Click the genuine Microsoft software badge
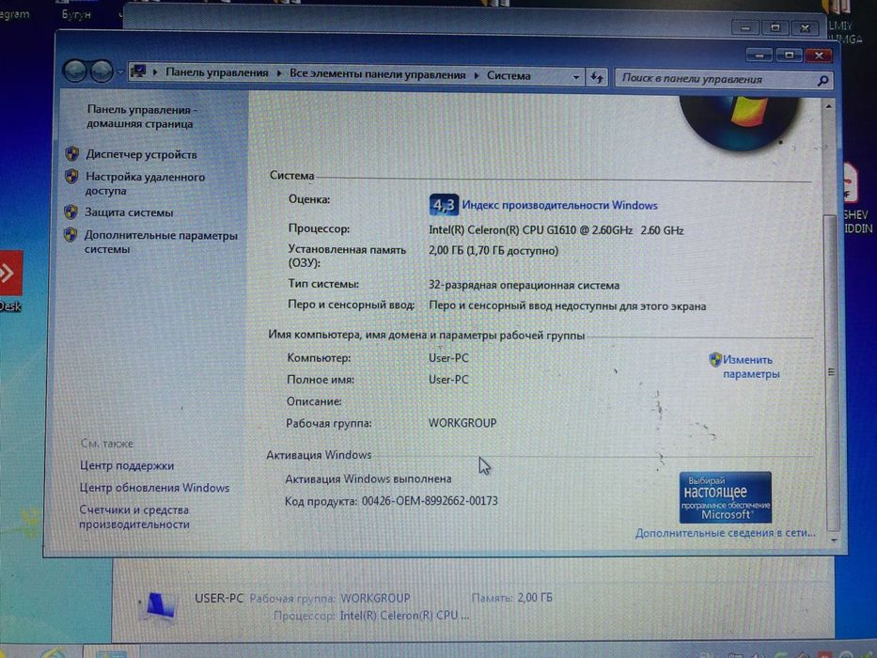Image resolution: width=877 pixels, height=658 pixels. click(726, 497)
